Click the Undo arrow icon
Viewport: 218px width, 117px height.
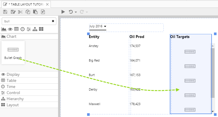[x=71, y=12]
